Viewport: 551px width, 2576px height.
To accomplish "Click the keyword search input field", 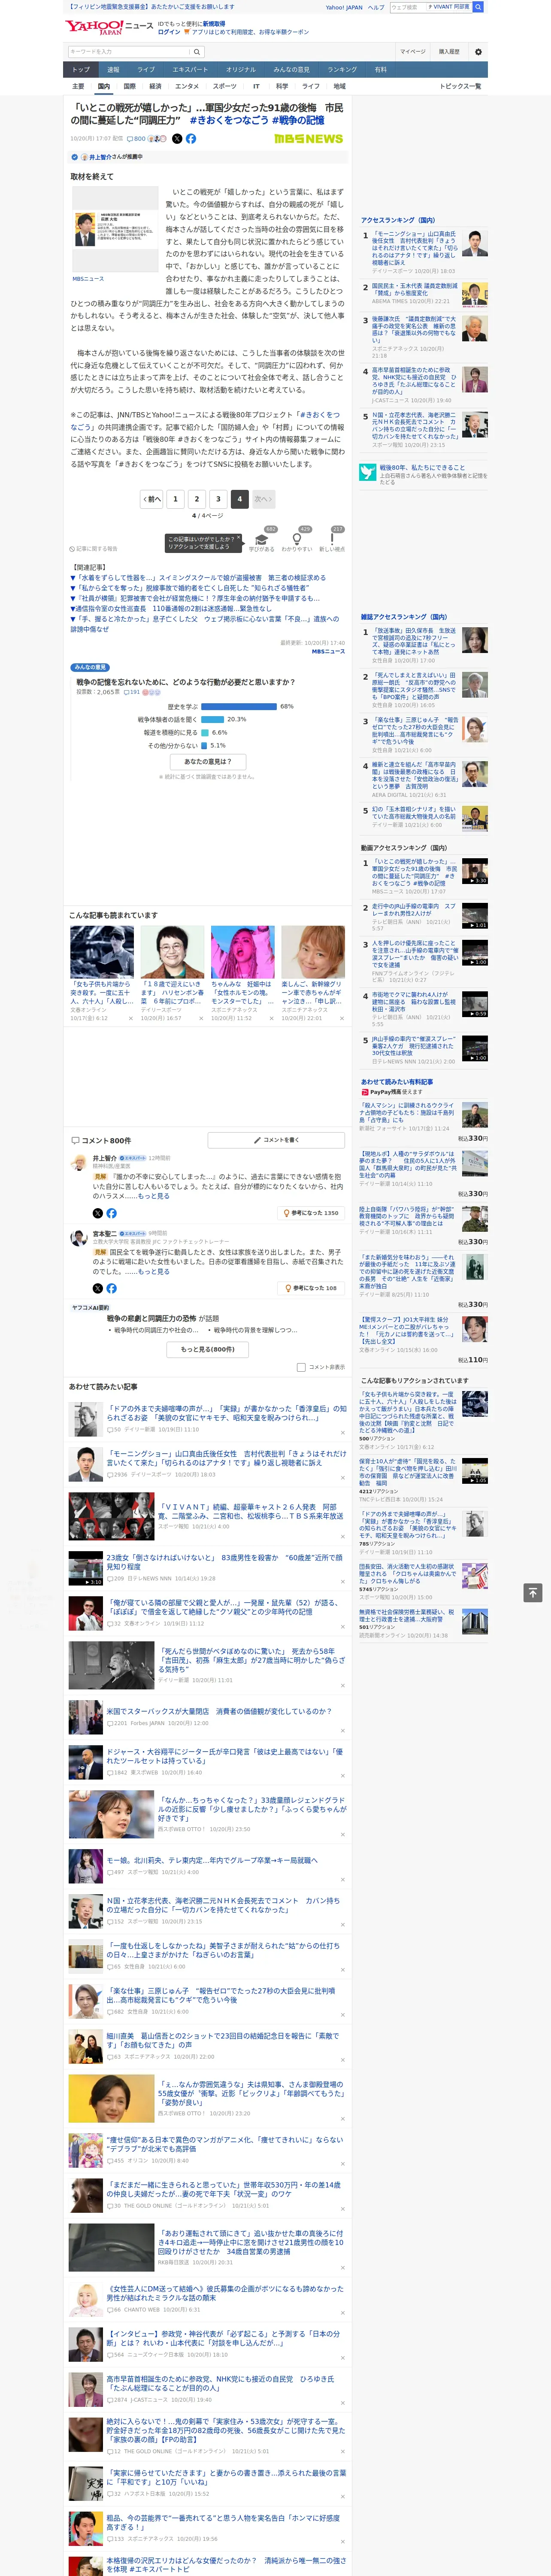I will (x=128, y=51).
